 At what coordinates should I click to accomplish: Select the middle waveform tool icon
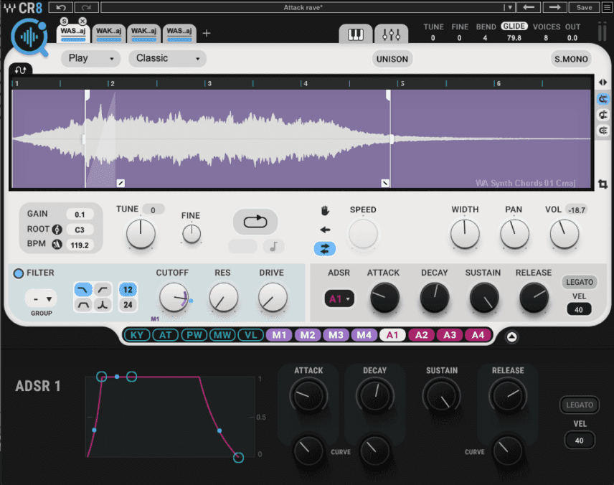[x=603, y=115]
